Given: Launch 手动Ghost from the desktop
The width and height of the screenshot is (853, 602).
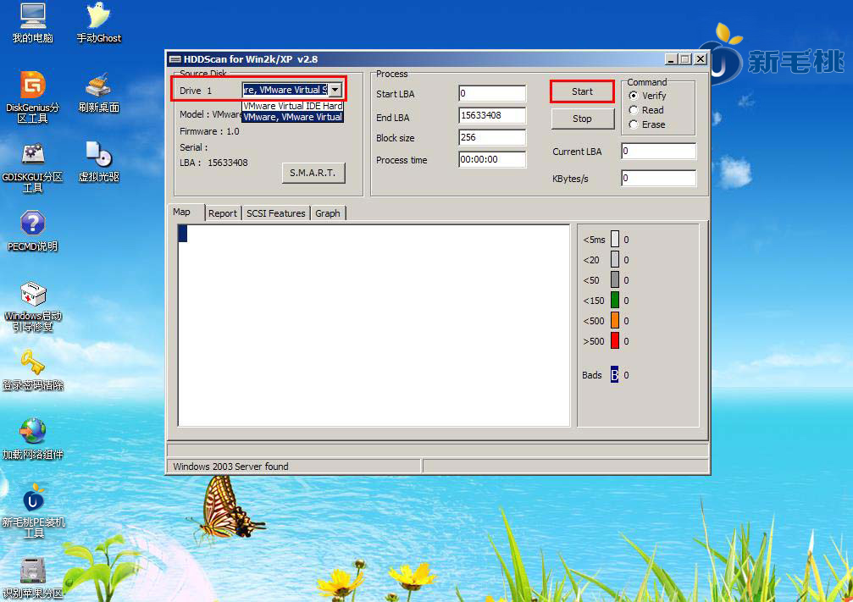Looking at the screenshot, I should click(x=98, y=22).
